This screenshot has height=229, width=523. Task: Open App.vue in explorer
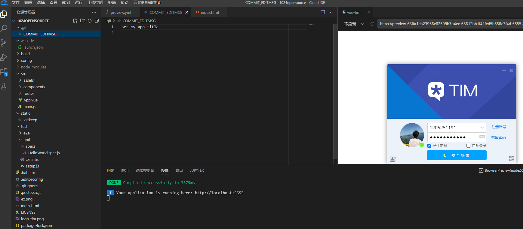(30, 100)
